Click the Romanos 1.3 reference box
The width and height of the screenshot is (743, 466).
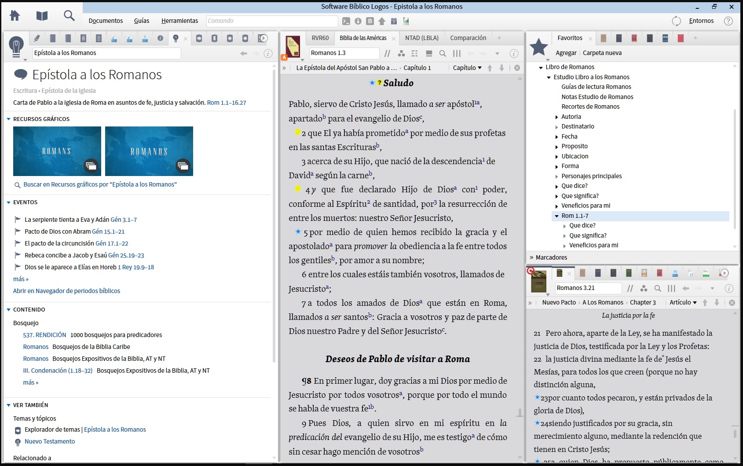coord(344,53)
